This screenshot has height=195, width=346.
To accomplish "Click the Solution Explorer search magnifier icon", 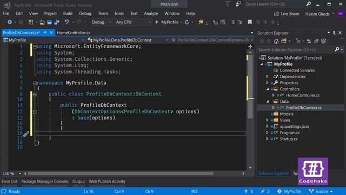I will point(337,49).
